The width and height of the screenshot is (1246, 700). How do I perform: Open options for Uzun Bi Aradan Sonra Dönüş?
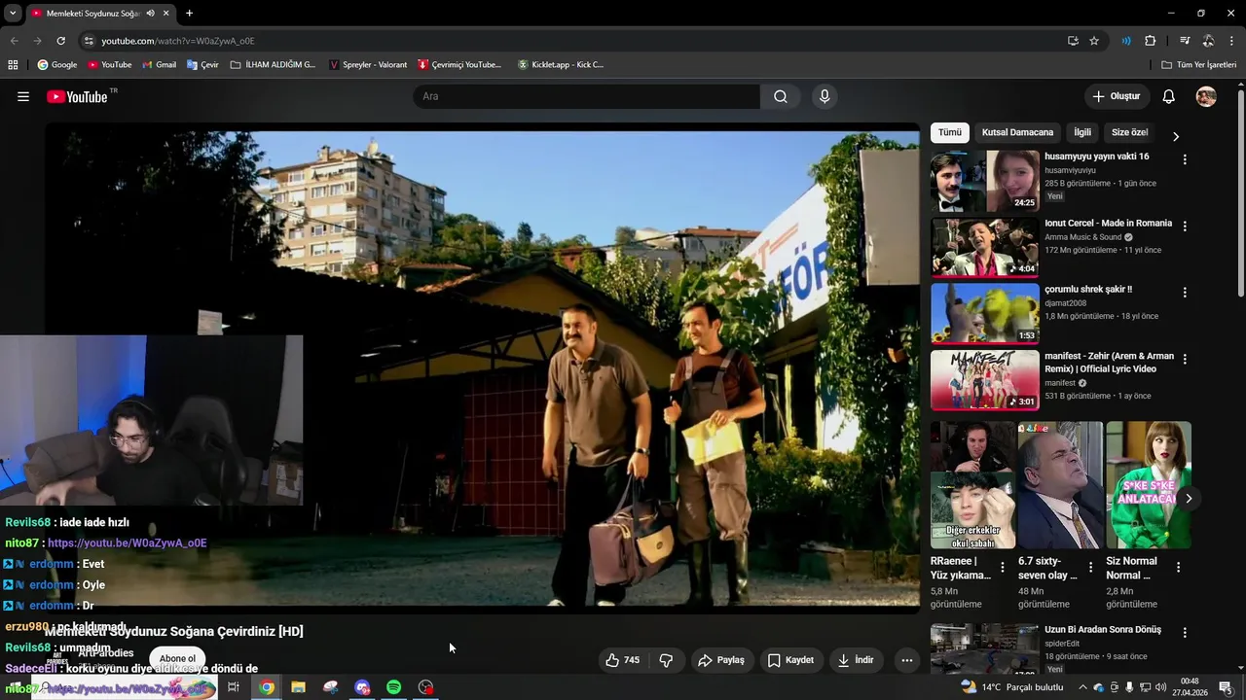click(1185, 632)
